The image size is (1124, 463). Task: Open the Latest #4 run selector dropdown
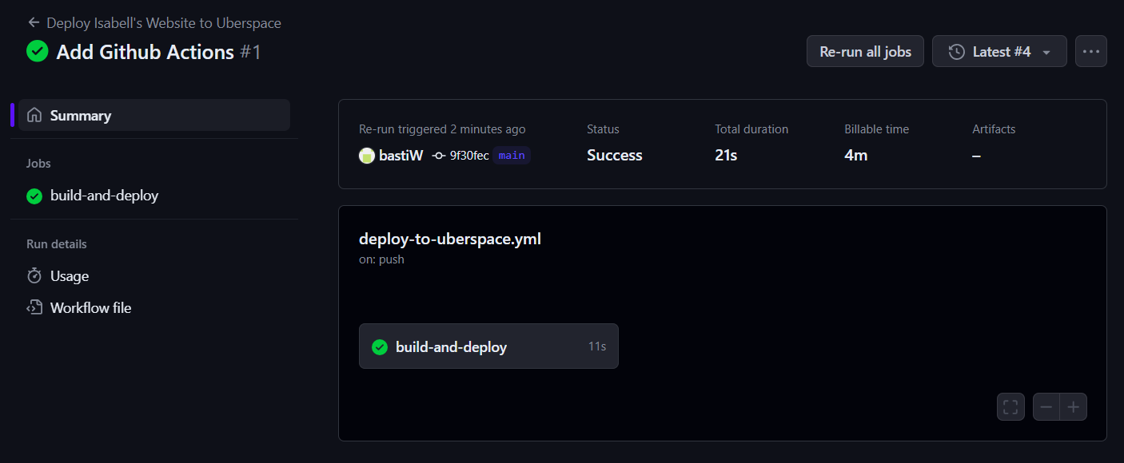pyautogui.click(x=999, y=51)
